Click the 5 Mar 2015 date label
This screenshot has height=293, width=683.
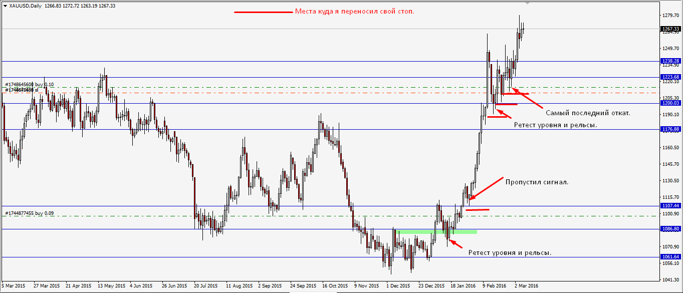tap(14, 286)
